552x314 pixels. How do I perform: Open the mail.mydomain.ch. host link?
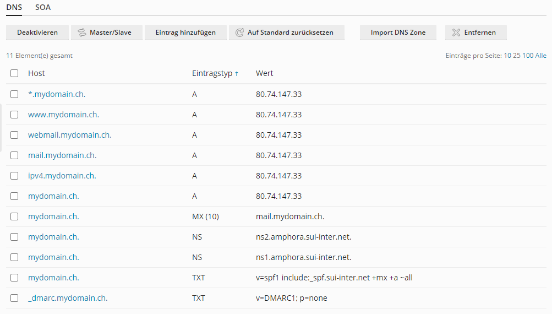click(x=62, y=155)
